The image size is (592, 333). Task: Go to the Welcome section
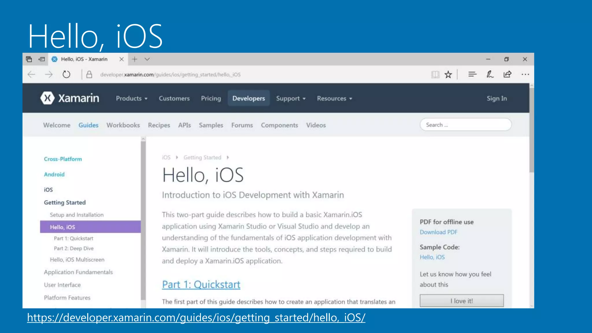[57, 125]
